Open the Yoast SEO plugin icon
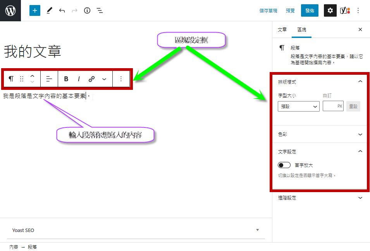This screenshot has width=370, height=251. pos(345,10)
